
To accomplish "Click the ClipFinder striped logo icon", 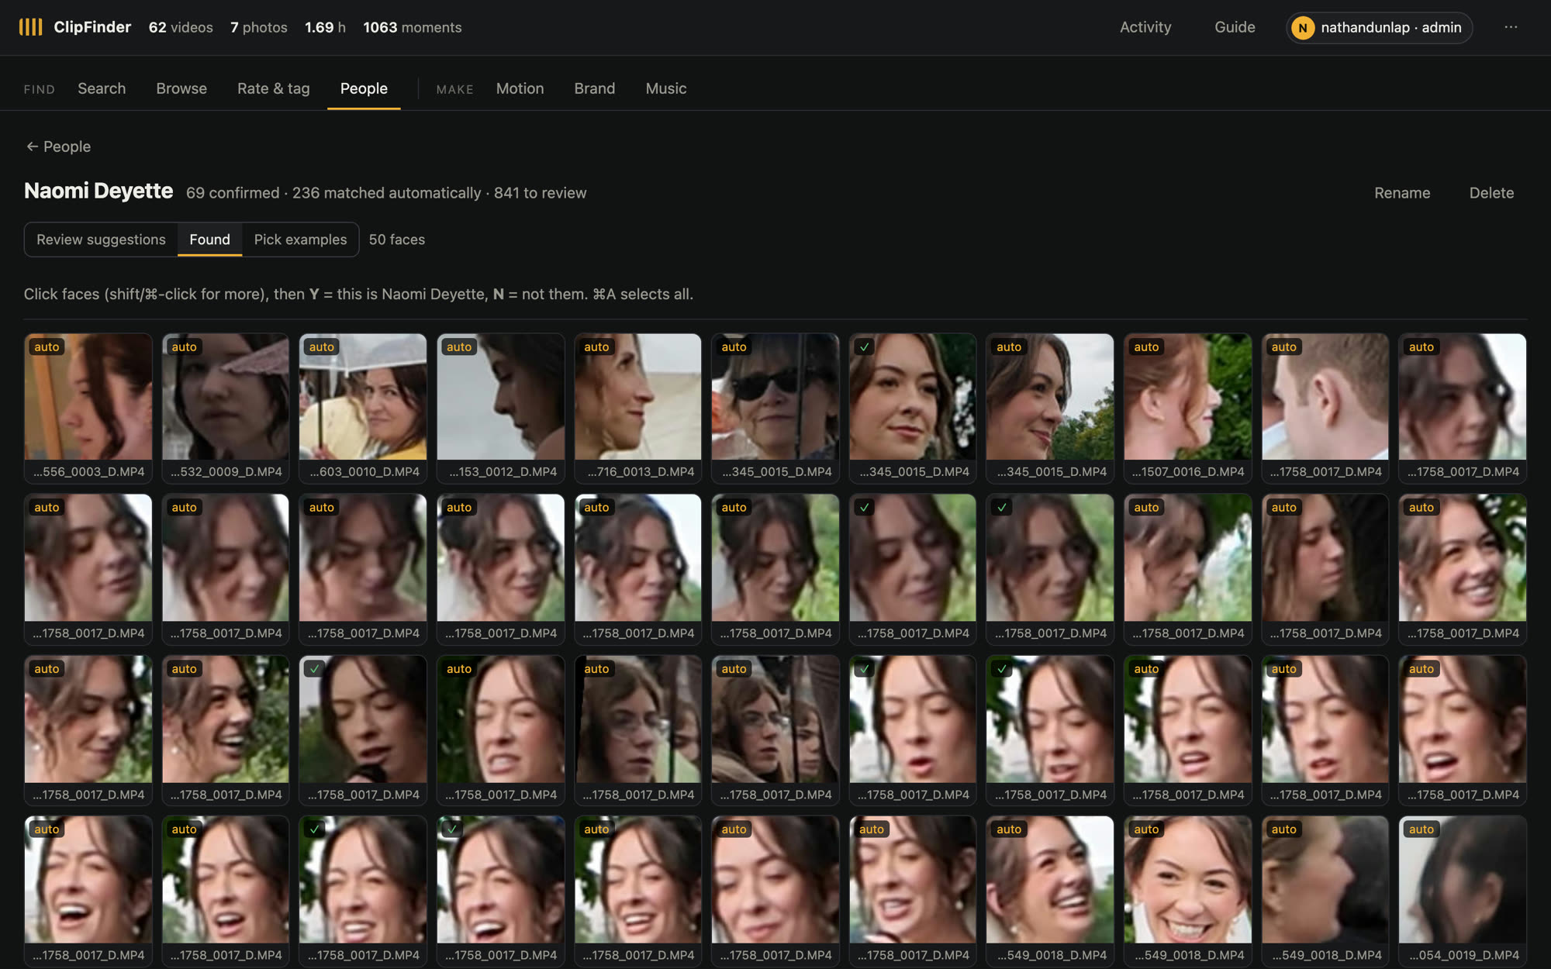I will pos(31,27).
